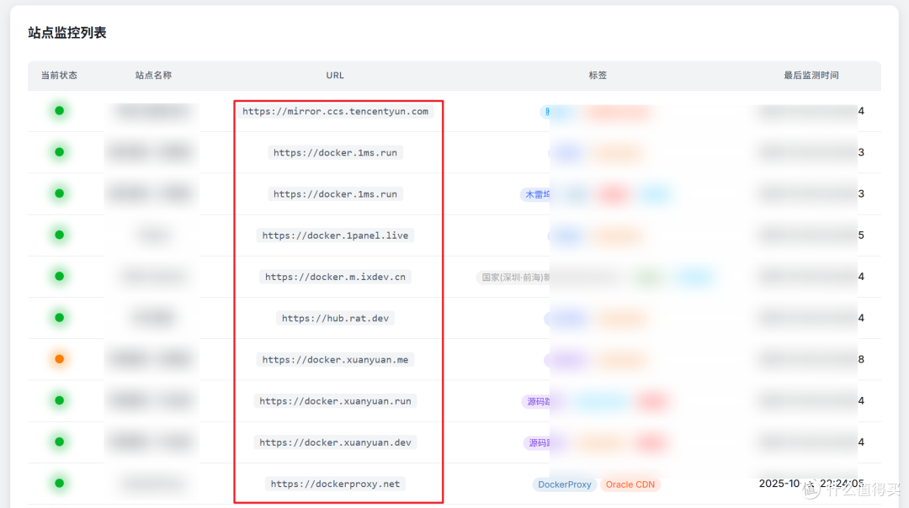
Task: Click green status dot for dockerproxy.net
Action: [59, 483]
